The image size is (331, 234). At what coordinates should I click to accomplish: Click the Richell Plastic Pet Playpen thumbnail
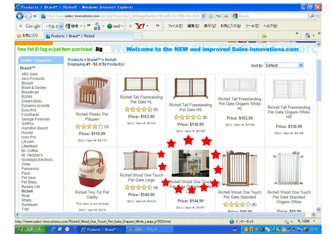pos(92,93)
